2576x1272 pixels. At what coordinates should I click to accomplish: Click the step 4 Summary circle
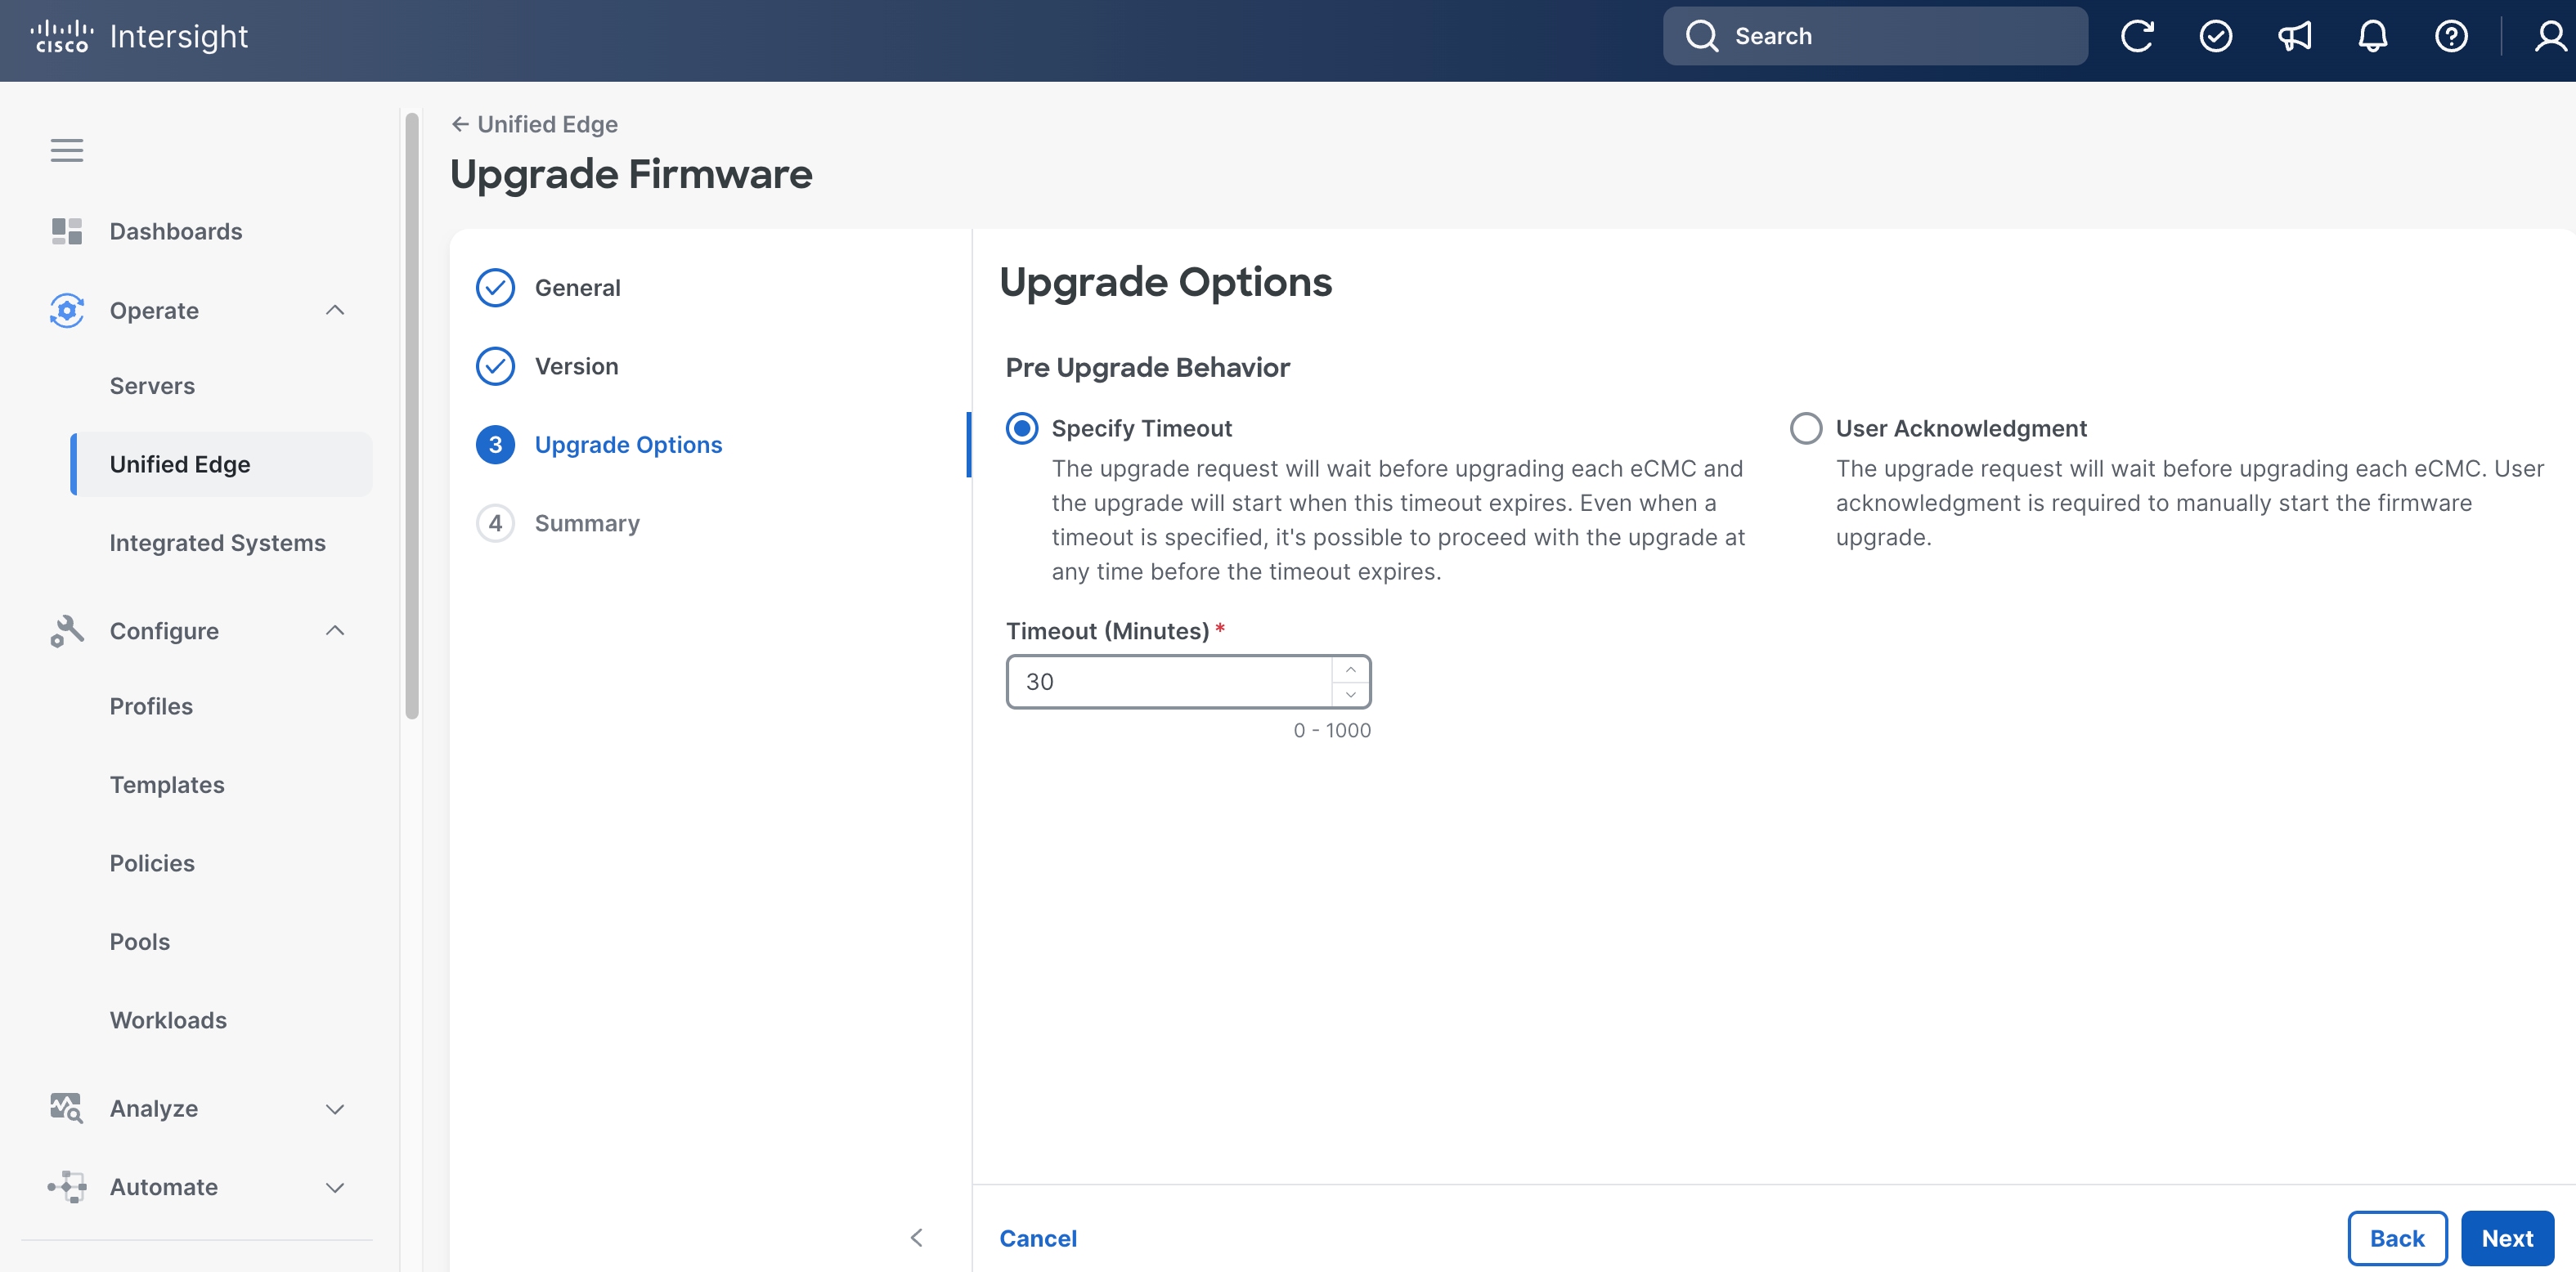pos(495,523)
